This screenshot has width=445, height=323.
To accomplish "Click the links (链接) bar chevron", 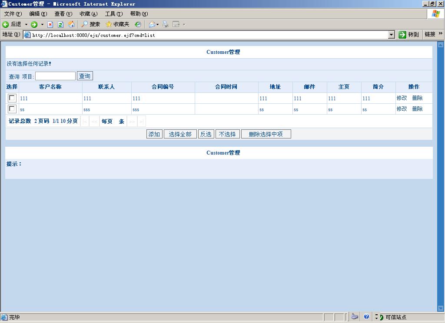I will [441, 33].
